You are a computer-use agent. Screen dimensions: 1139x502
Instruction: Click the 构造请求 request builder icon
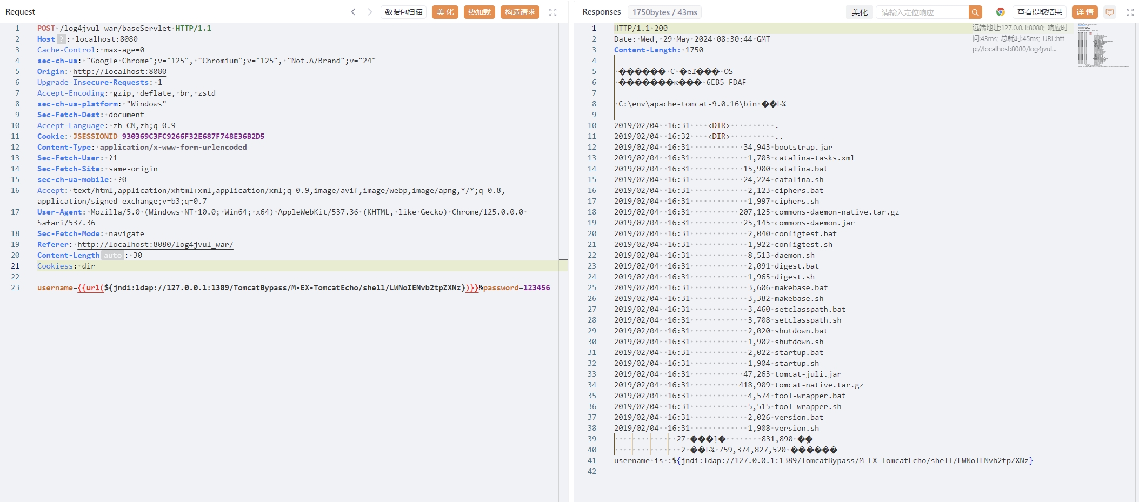519,12
